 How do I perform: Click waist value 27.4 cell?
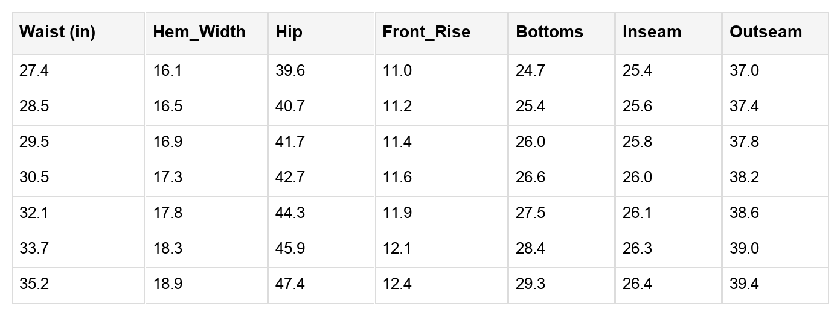pos(34,71)
